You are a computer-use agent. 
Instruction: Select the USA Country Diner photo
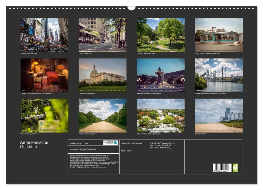219,35
